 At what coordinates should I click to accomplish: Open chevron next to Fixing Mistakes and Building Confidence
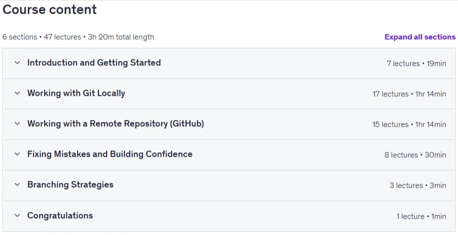(17, 154)
